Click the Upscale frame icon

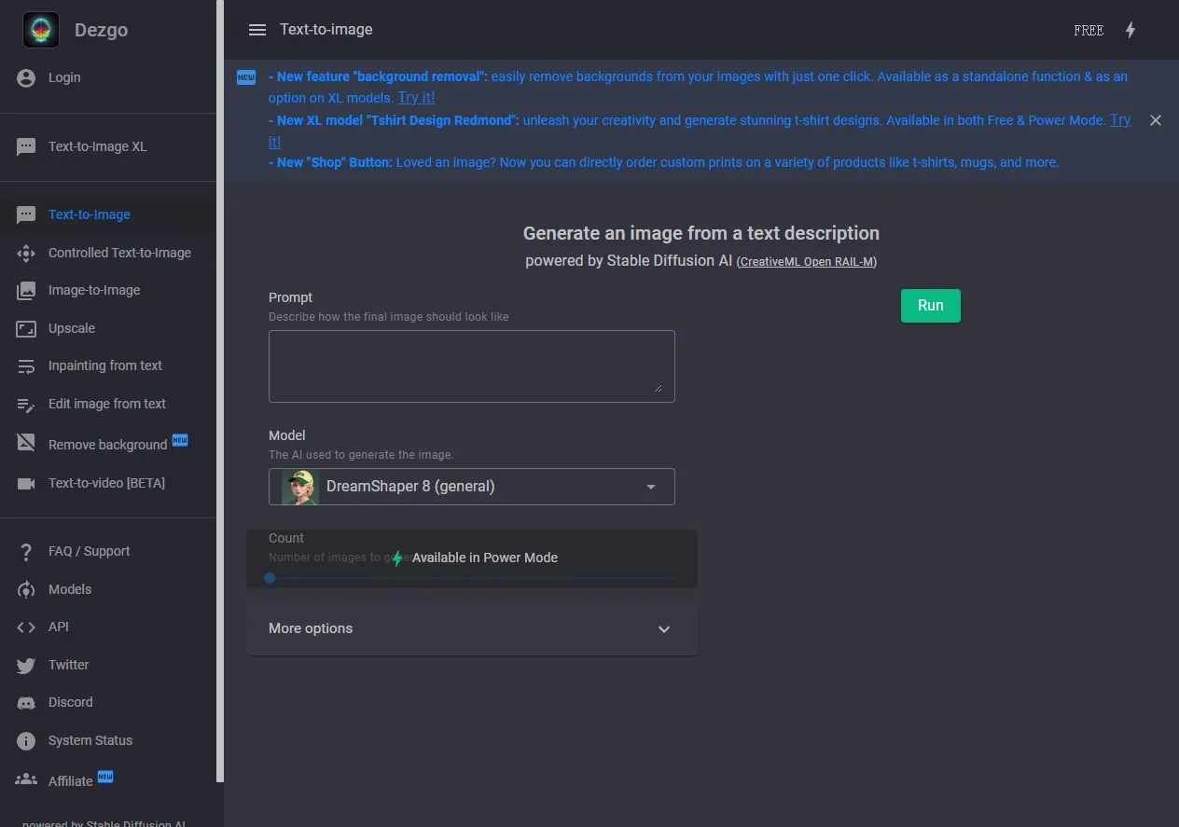(x=26, y=328)
